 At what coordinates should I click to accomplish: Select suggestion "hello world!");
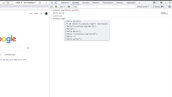coord(87,39)
